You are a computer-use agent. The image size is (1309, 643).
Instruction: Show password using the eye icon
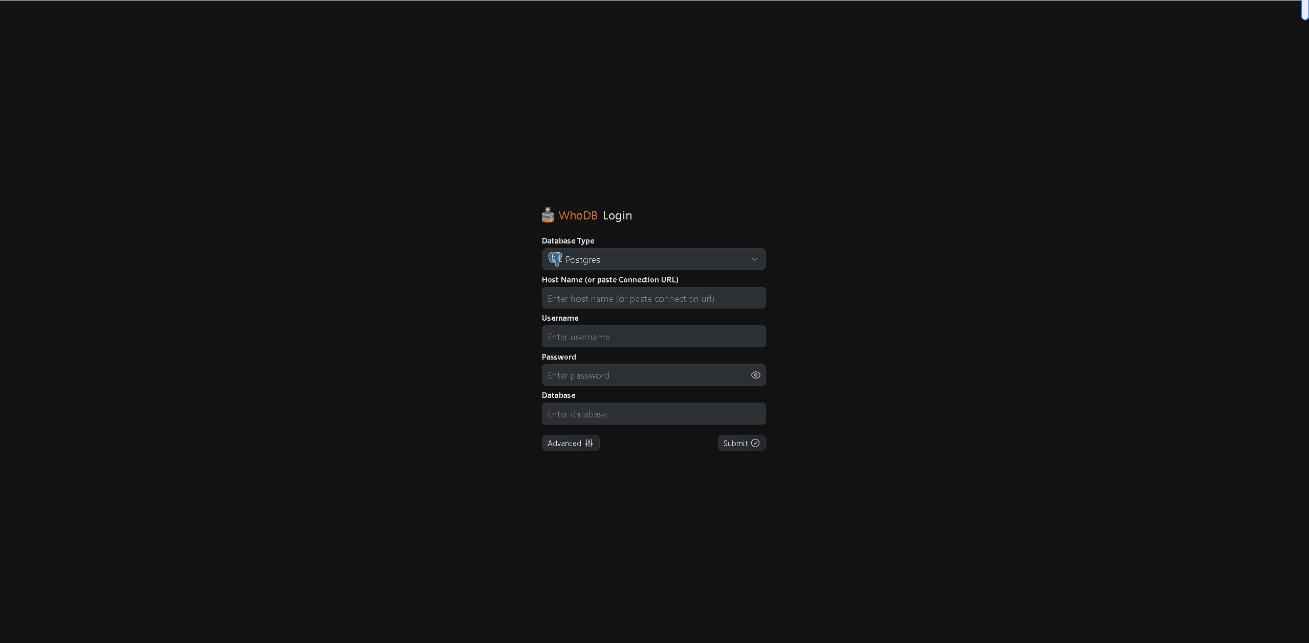[755, 375]
